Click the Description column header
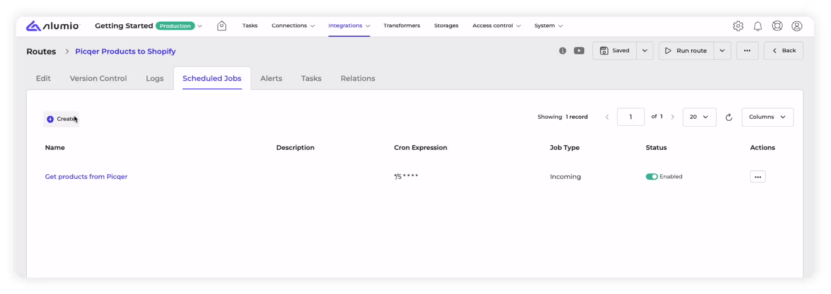Viewport: 831px width, 294px height. [x=295, y=147]
